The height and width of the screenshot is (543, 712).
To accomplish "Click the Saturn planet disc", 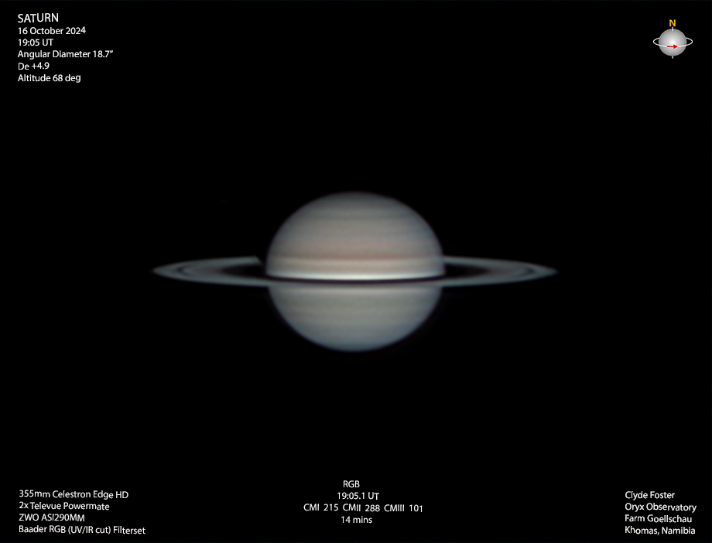I will [354, 271].
